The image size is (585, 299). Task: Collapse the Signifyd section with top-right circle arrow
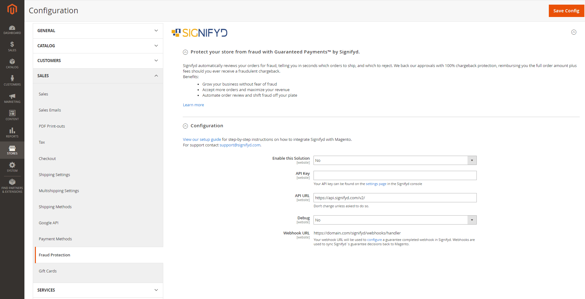click(x=574, y=32)
